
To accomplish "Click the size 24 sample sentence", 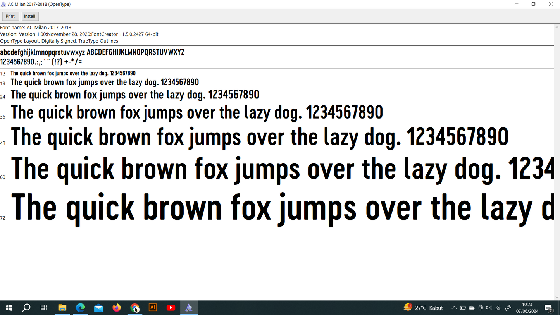I will tap(135, 95).
